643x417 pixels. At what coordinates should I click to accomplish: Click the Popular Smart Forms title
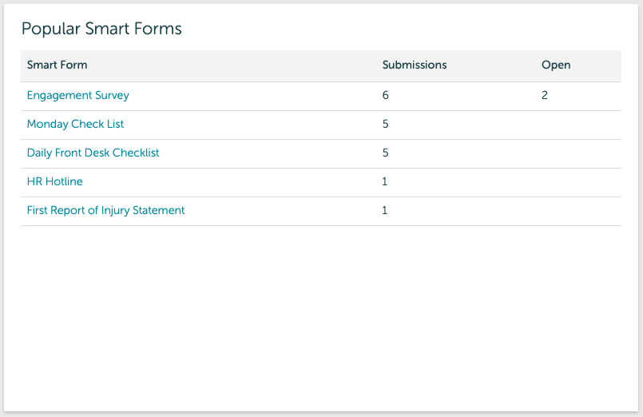pyautogui.click(x=101, y=29)
